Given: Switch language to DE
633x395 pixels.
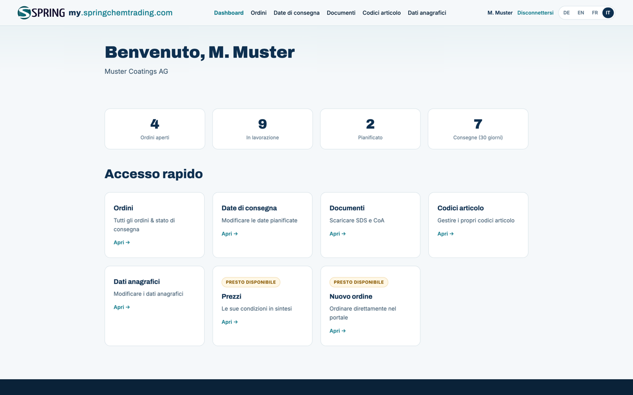Looking at the screenshot, I should pos(567,13).
